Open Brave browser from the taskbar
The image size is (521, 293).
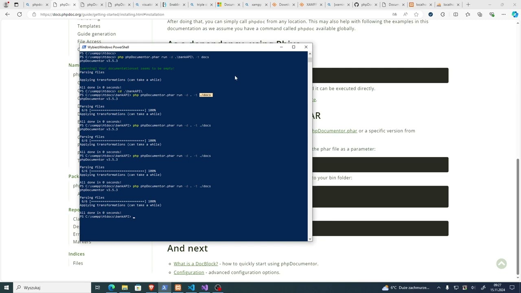click(151, 288)
